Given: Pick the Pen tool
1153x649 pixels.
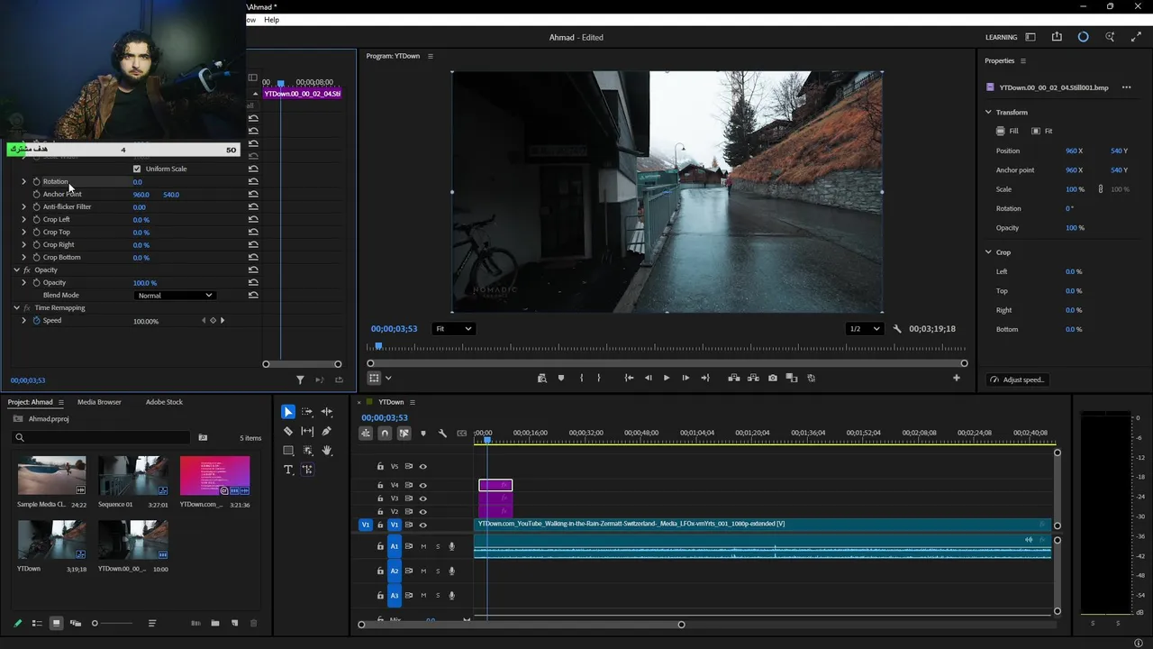Looking at the screenshot, I should tap(327, 432).
